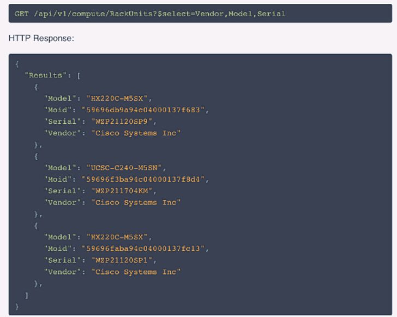
Task: Click the closing square bracket of Results
Action: (27, 295)
